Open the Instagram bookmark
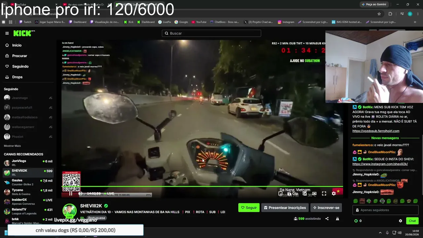 286,22
